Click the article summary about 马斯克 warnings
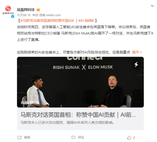Screen dimensions: 157x142 [x=68, y=122]
